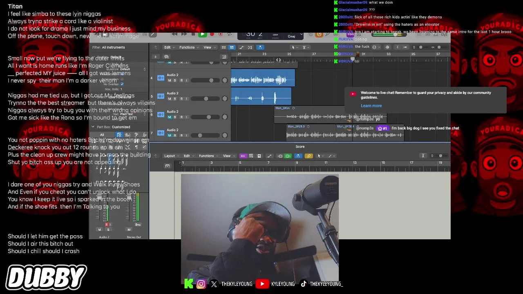Viewport: 523px width, 294px height.
Task: Open the View menu in the Score editor
Action: [228, 156]
